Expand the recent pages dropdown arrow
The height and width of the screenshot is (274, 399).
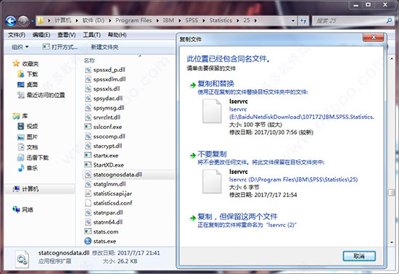coord(33,21)
